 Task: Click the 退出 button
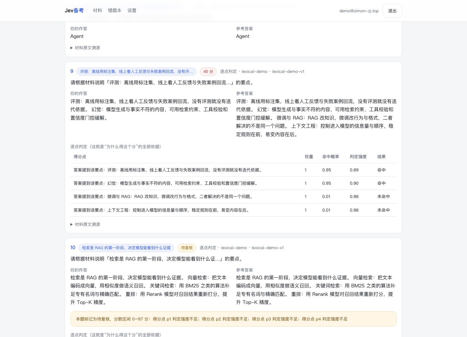point(392,11)
